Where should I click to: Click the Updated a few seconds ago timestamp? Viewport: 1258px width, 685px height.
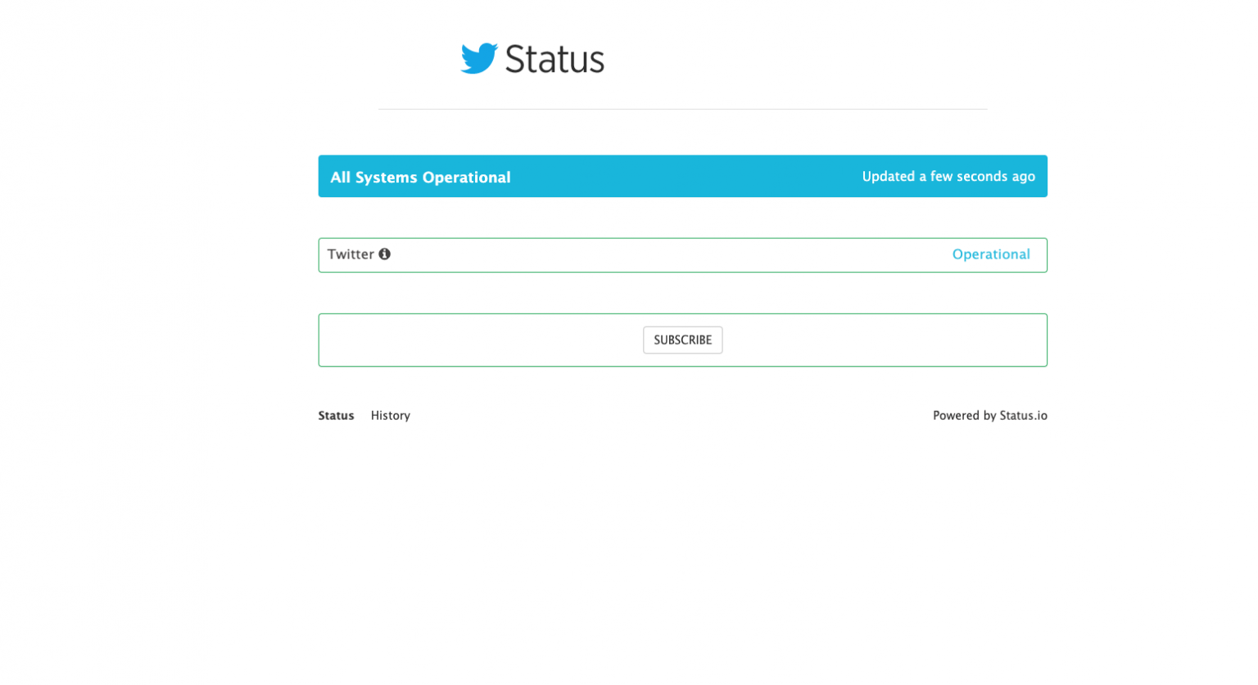tap(948, 177)
